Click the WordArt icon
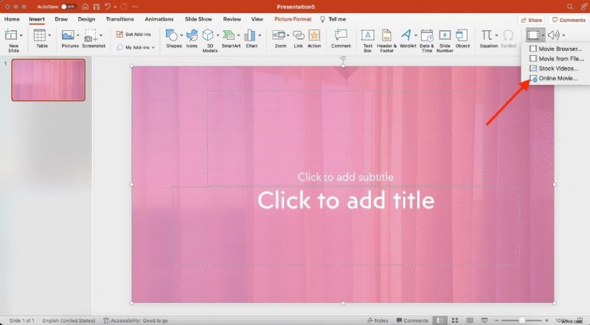590x325 pixels. [x=406, y=35]
